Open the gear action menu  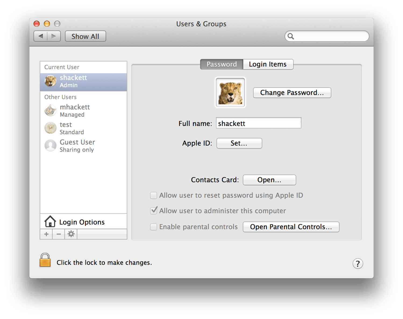tap(71, 234)
